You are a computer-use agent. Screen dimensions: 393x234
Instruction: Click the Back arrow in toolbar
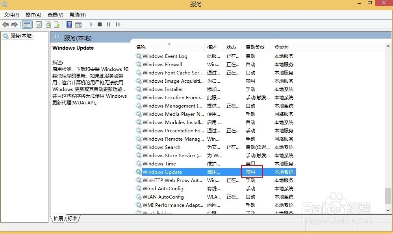click(x=6, y=24)
